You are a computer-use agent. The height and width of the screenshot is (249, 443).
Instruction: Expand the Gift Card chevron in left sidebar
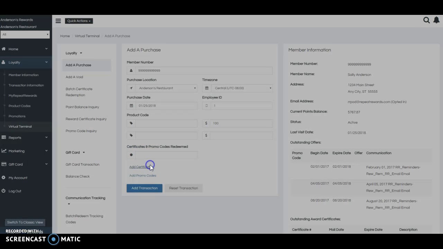(46, 164)
